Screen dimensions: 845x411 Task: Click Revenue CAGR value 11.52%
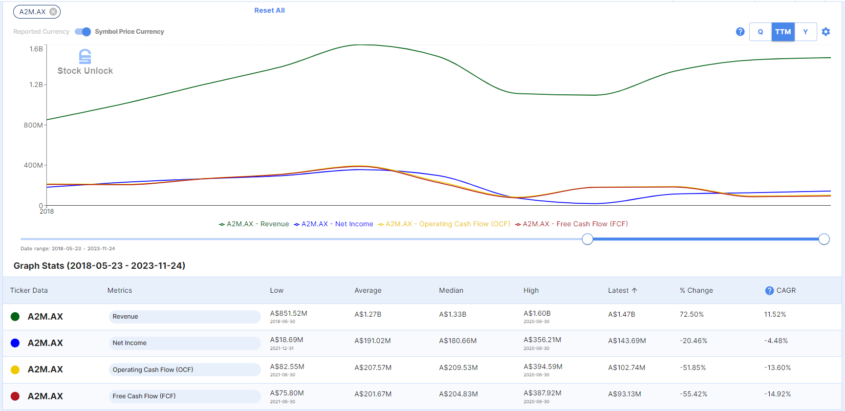775,314
